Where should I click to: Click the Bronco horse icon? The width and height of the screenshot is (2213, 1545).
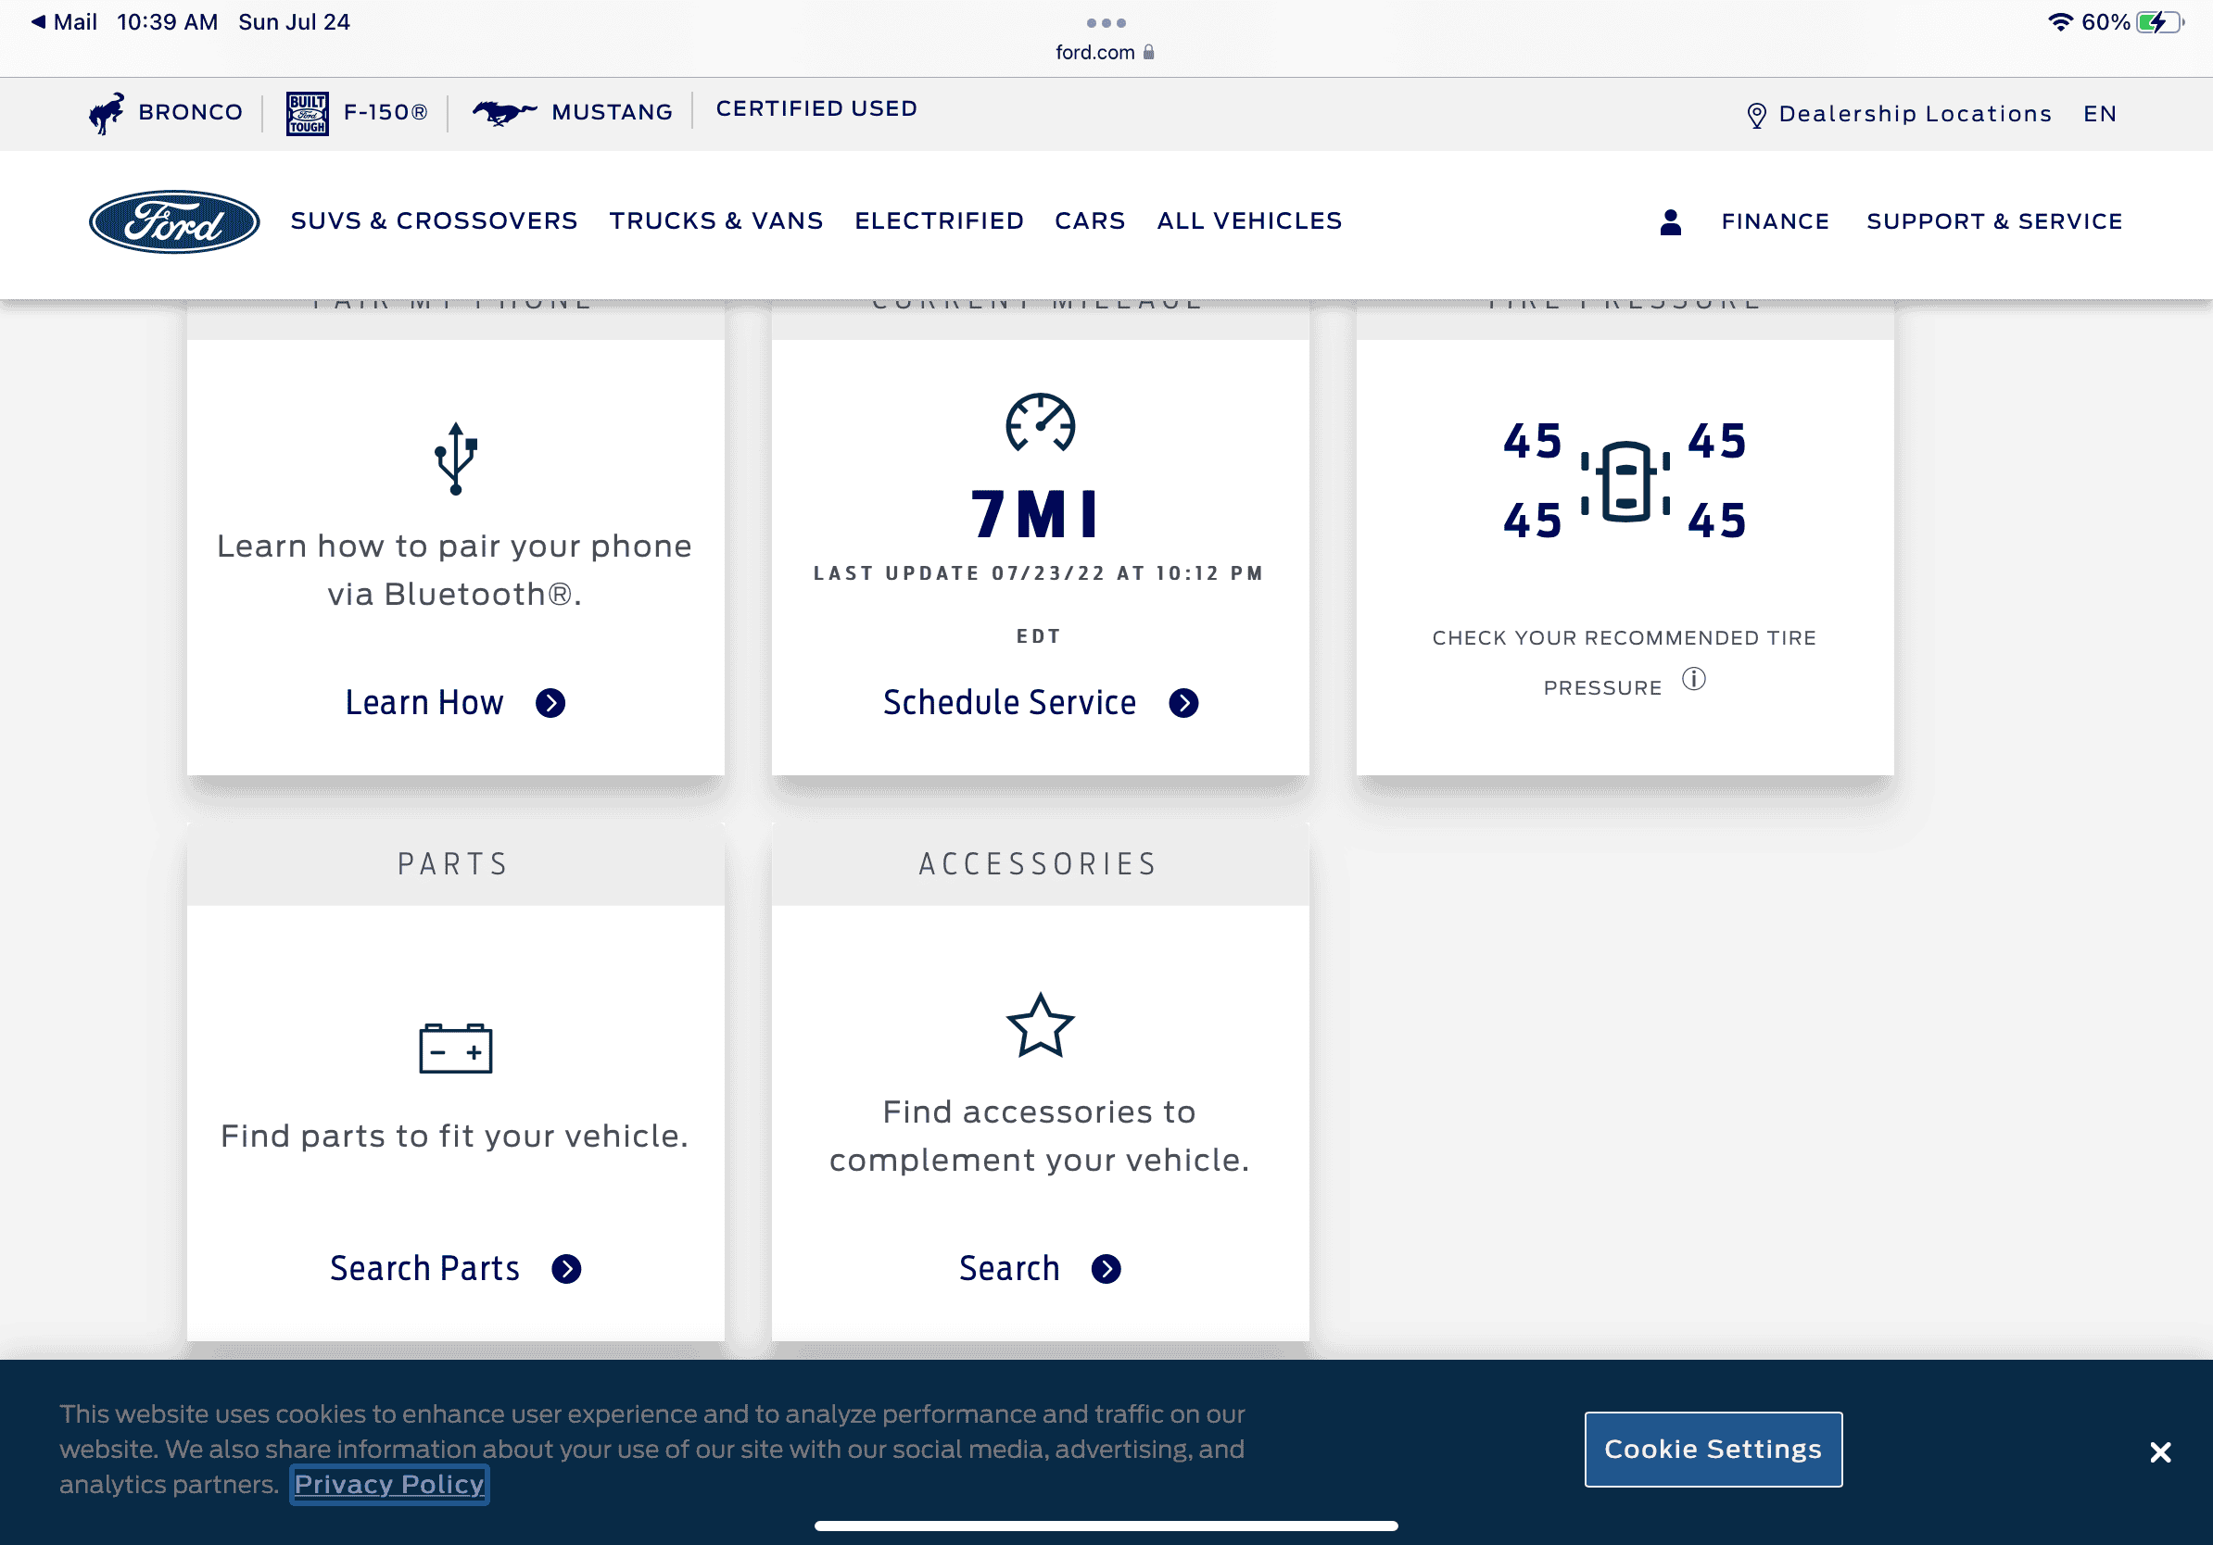click(106, 113)
